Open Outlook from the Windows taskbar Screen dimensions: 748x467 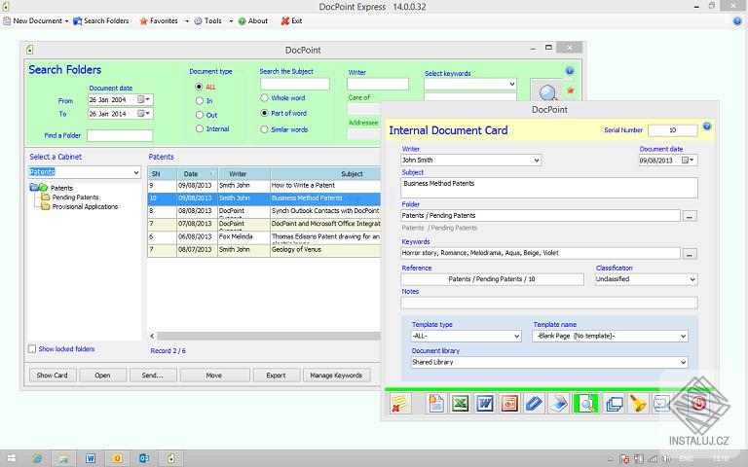point(143,458)
